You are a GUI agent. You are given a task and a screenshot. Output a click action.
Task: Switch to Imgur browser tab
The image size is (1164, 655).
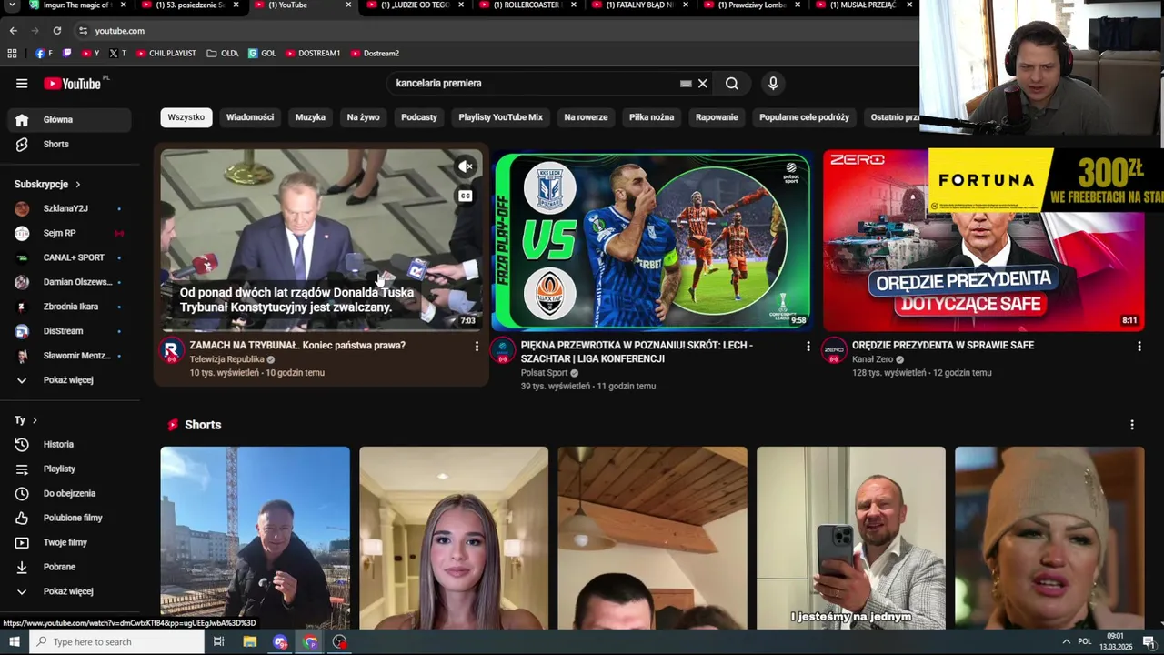76,5
